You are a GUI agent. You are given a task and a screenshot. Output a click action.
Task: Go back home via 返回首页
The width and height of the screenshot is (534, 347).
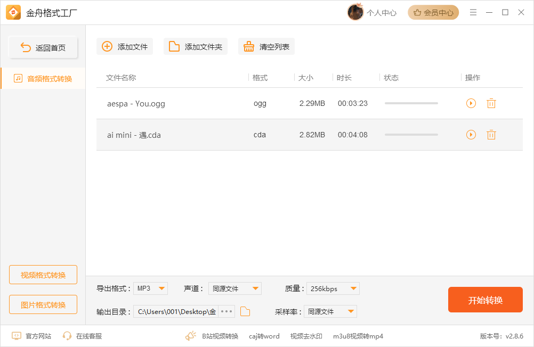(x=43, y=47)
